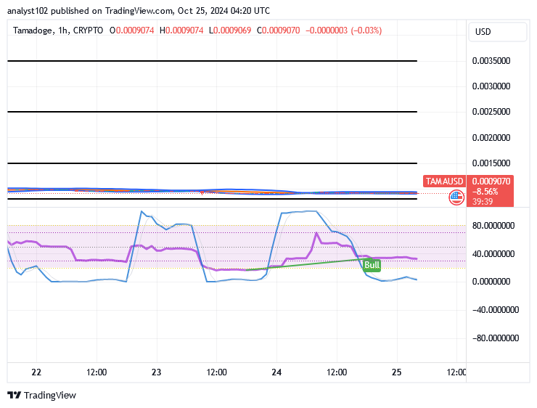
Task: Select the TAMAUSD price label
Action: [444, 181]
